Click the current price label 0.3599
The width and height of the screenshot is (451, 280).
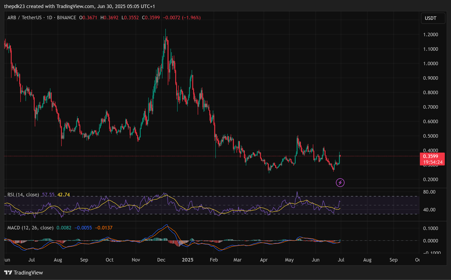[431, 156]
